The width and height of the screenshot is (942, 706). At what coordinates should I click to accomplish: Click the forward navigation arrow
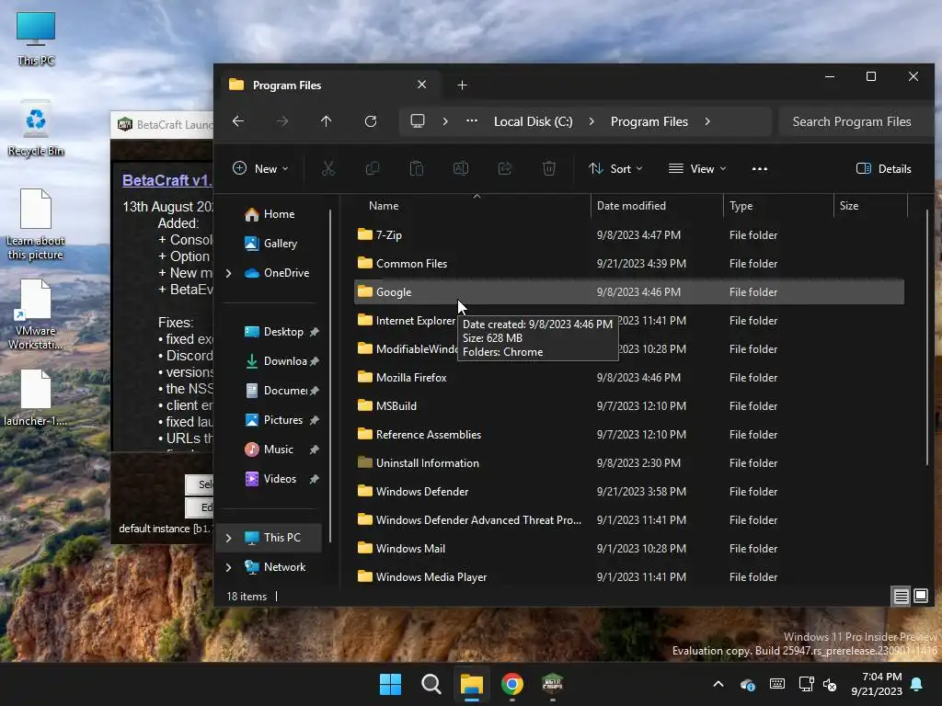click(x=282, y=121)
